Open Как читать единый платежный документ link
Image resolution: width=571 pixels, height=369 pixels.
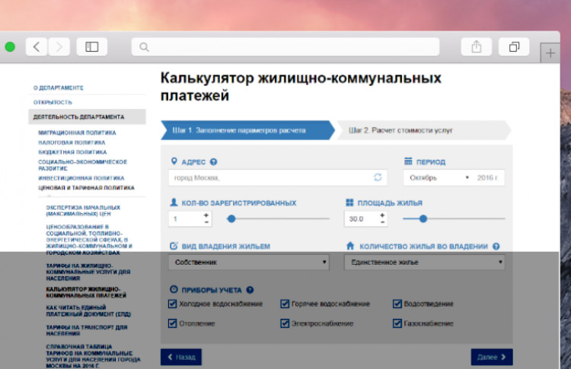pyautogui.click(x=88, y=310)
